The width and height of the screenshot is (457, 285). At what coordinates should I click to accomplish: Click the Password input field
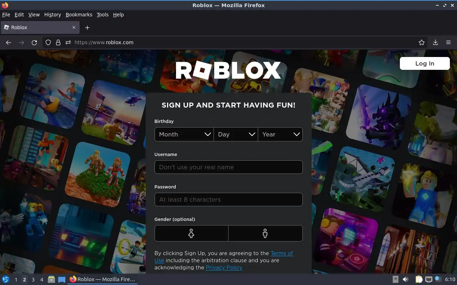[x=228, y=199]
